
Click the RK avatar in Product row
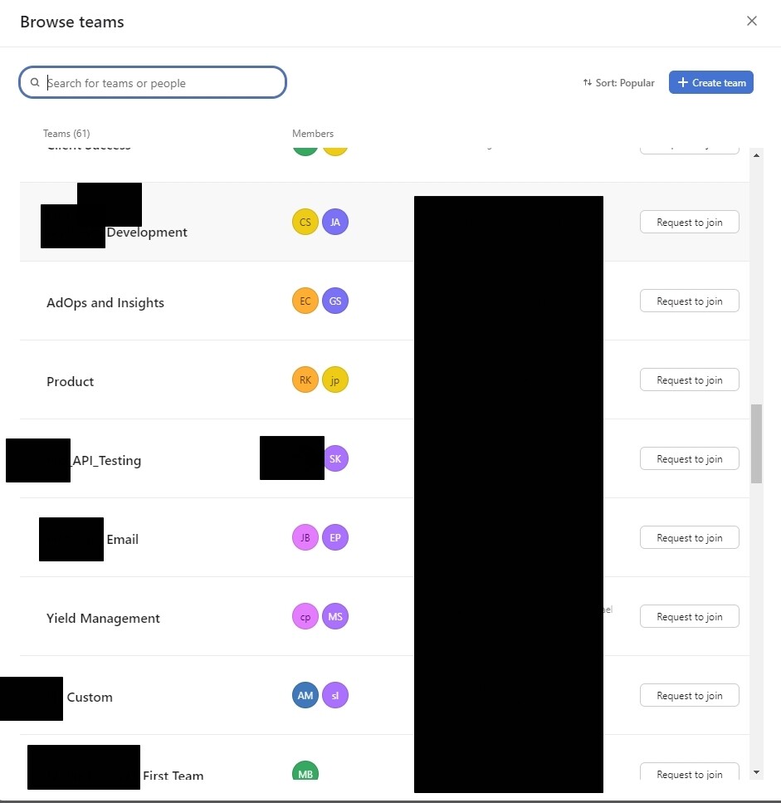(305, 379)
